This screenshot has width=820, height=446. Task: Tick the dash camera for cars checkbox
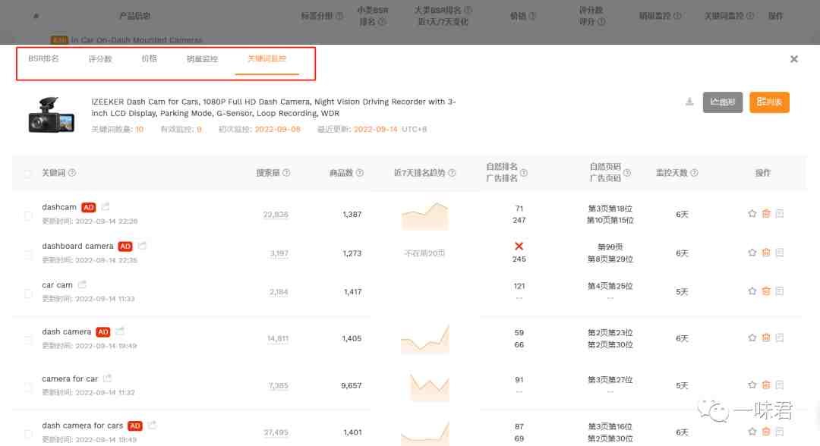point(28,433)
